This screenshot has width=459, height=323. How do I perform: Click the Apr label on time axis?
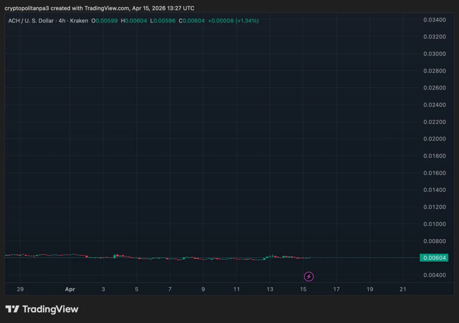pyautogui.click(x=70, y=289)
